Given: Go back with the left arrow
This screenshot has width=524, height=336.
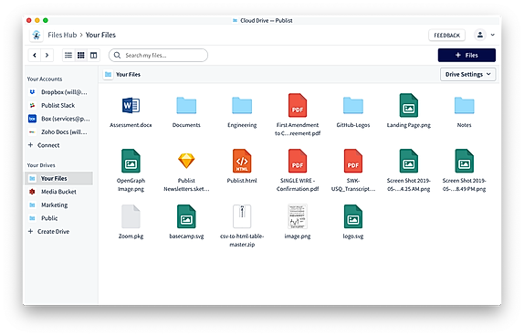Looking at the screenshot, I should click(x=35, y=55).
